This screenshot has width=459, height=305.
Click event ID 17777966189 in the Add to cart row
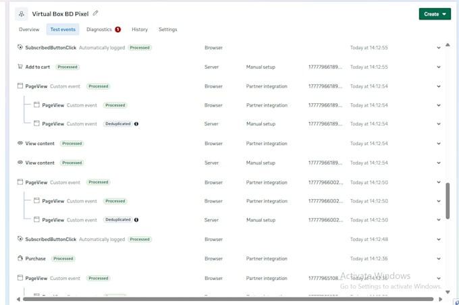(x=325, y=67)
